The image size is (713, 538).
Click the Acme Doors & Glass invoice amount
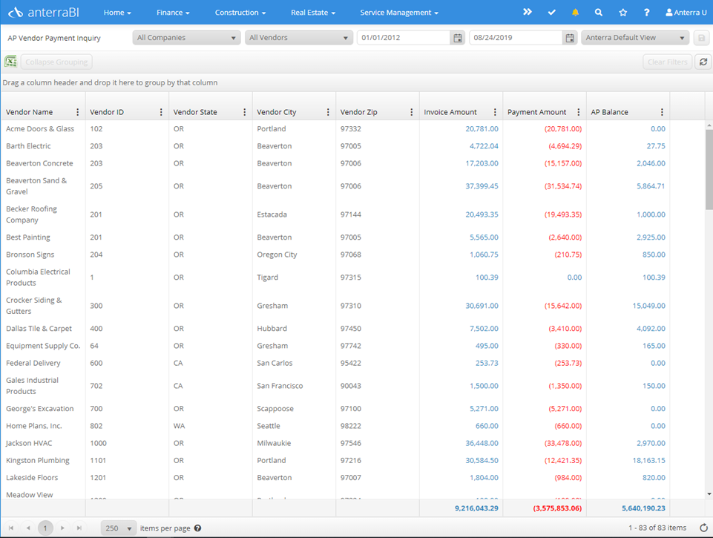[x=482, y=129]
